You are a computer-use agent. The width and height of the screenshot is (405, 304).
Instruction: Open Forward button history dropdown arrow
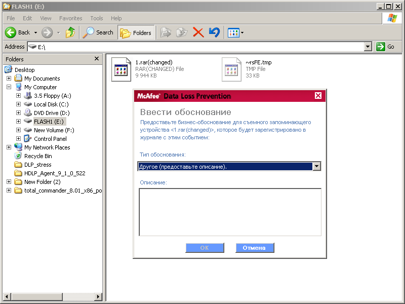(x=58, y=33)
